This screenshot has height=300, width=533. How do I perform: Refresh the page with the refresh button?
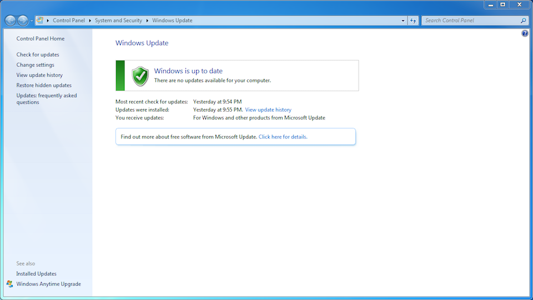click(x=413, y=21)
